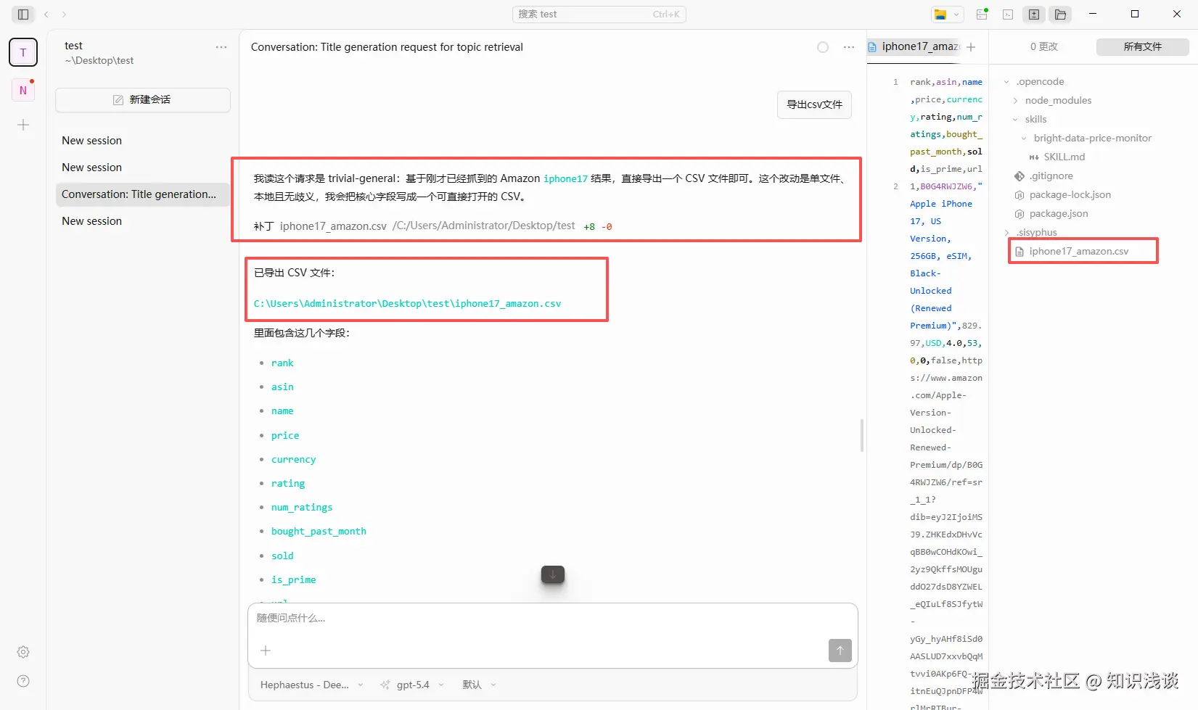Open the Hephaestus agent dropdown

(311, 685)
